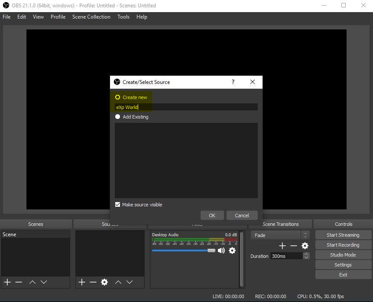This screenshot has width=373, height=302.
Task: Click the source name field 'eXp World'
Action: pyautogui.click(x=186, y=107)
